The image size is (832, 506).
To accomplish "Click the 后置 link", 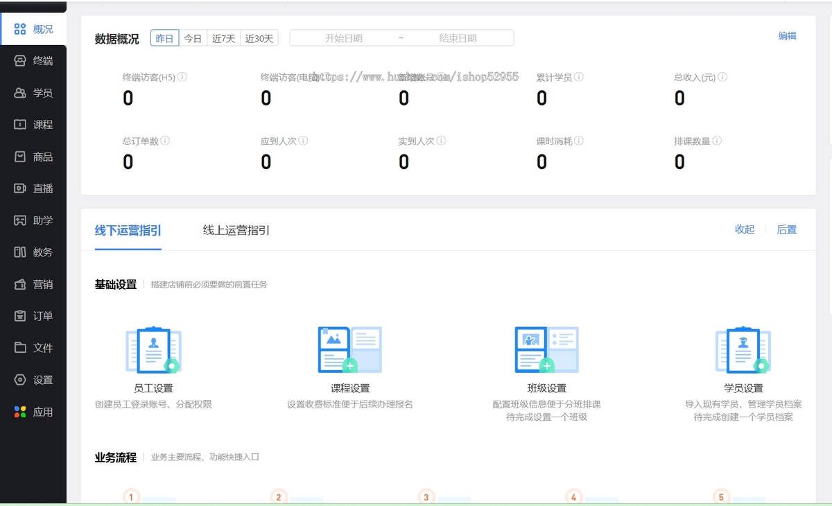I will point(787,229).
